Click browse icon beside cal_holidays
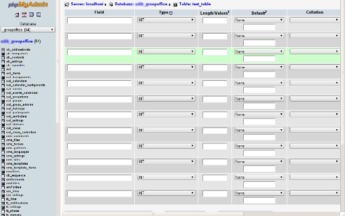Screen dimensions: 345x216 [3, 109]
